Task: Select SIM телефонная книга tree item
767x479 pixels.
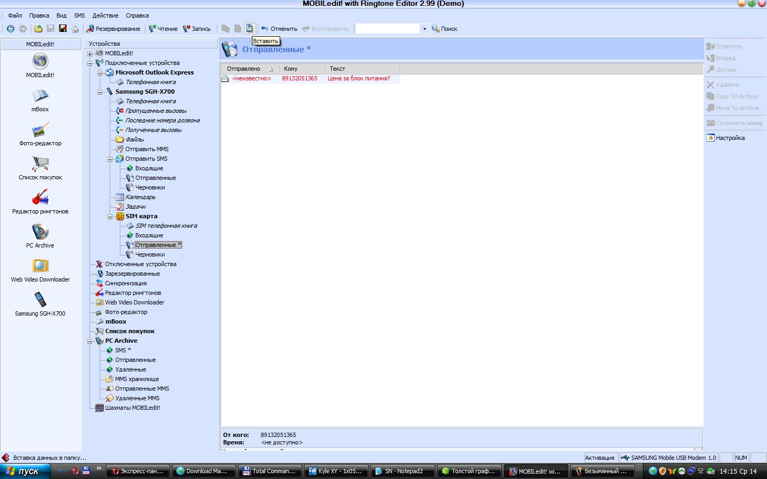Action: (166, 226)
